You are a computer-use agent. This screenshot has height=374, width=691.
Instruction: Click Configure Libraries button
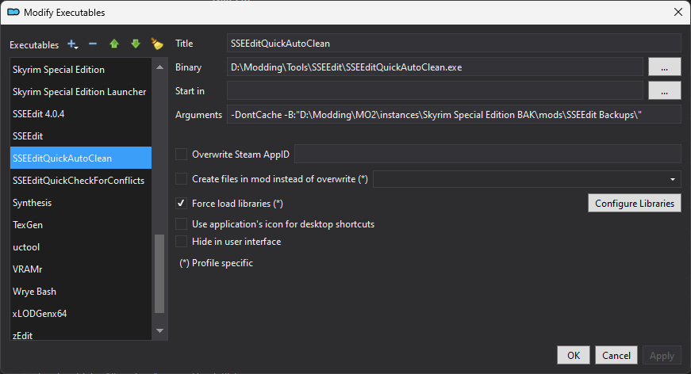(635, 204)
